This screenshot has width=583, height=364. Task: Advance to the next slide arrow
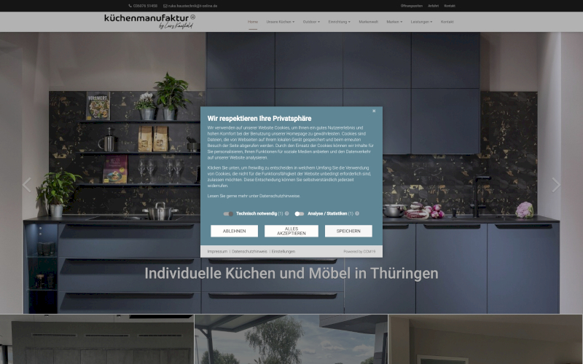tap(556, 185)
